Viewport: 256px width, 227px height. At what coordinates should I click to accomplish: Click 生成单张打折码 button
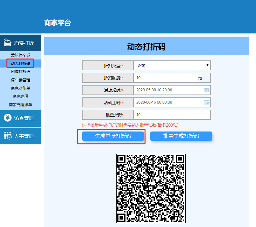point(113,136)
